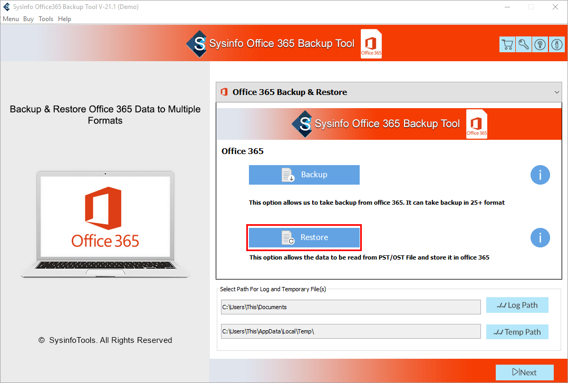This screenshot has width=568, height=383.
Task: Click the temp path field showing AppData Temp
Action: [351, 331]
